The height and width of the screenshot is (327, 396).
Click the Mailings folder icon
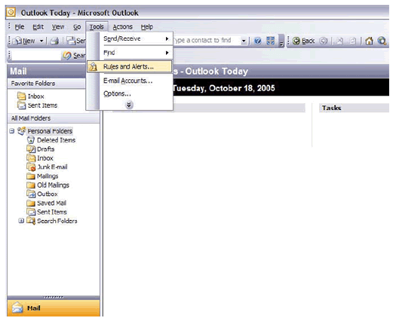(x=31, y=176)
